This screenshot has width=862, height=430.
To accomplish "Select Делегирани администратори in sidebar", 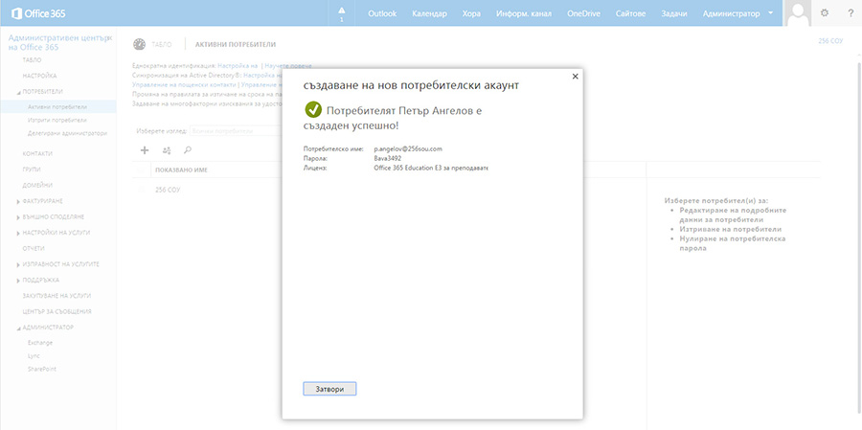I will [x=68, y=133].
